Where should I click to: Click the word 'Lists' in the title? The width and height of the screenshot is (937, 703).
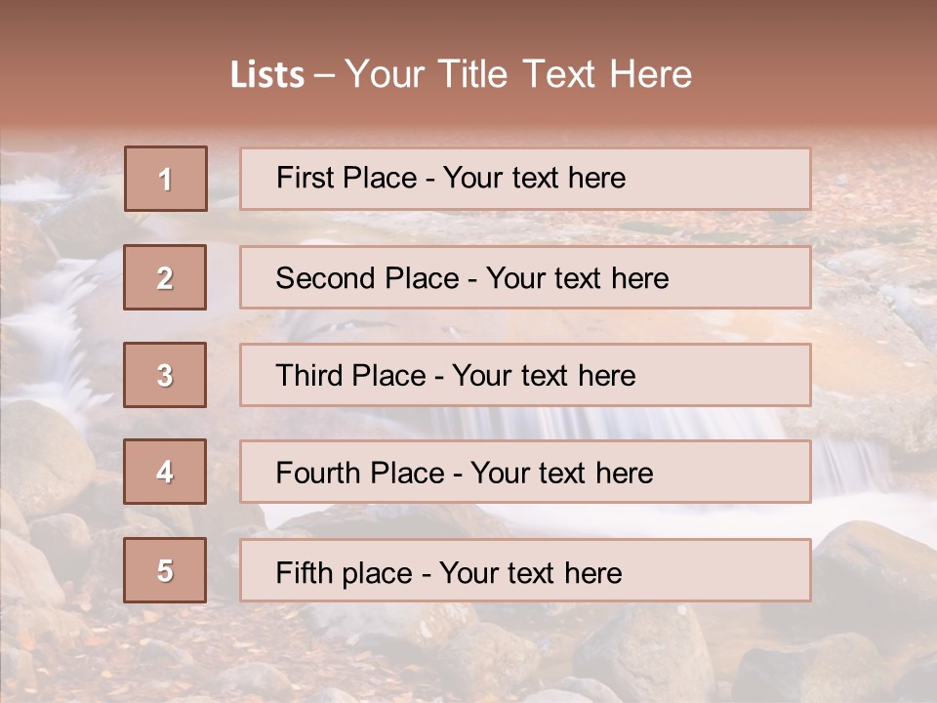pos(267,75)
